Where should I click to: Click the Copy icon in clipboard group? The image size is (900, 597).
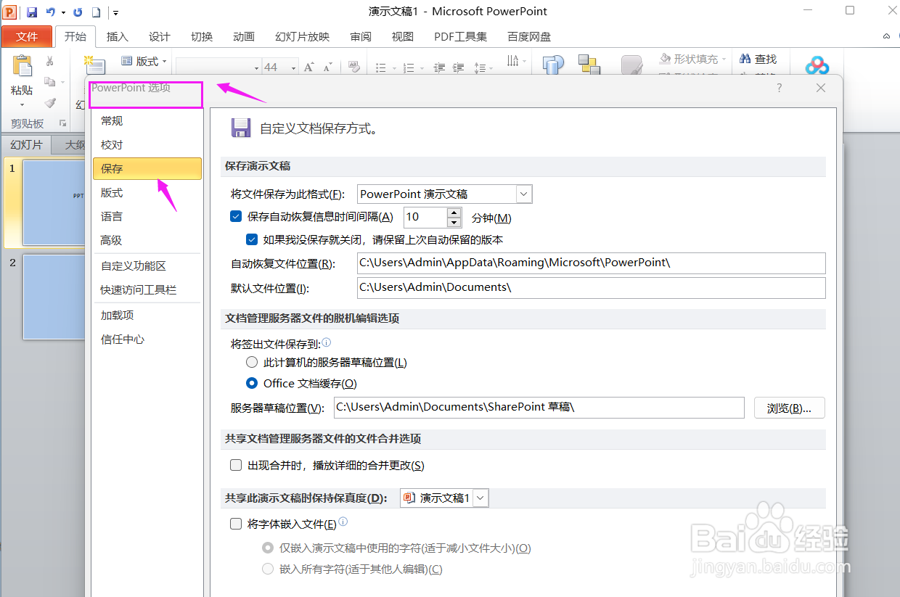tap(49, 82)
